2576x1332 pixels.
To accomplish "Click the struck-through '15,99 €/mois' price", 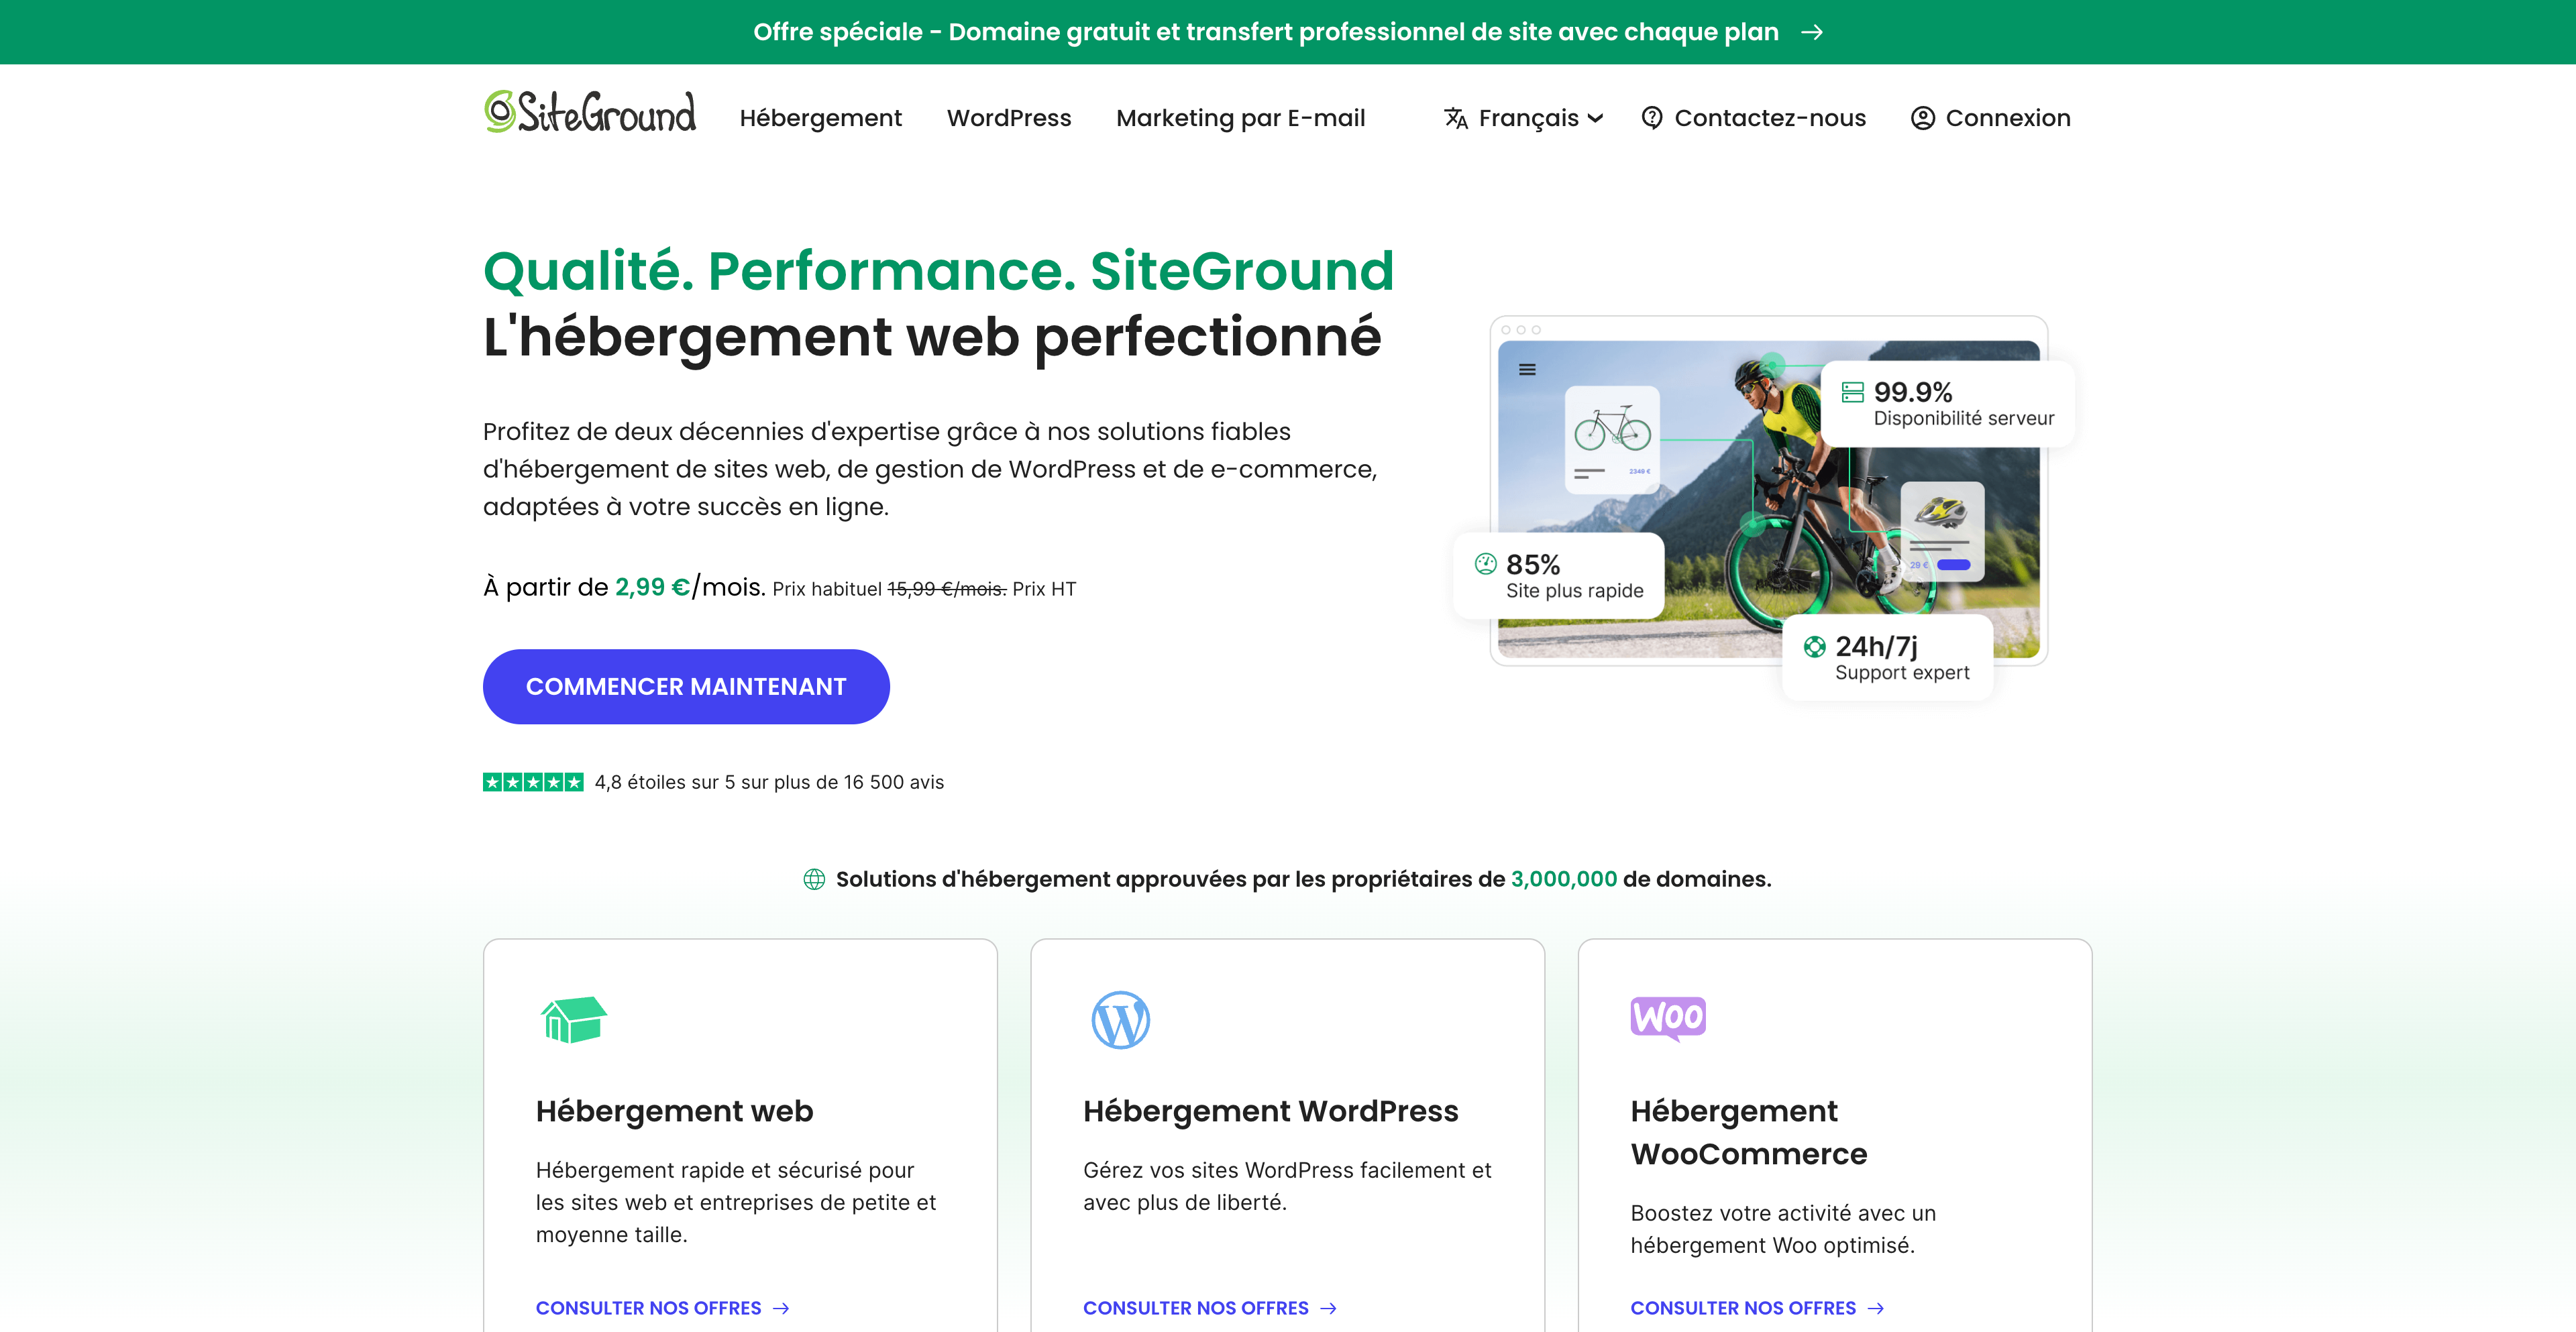I will click(947, 589).
